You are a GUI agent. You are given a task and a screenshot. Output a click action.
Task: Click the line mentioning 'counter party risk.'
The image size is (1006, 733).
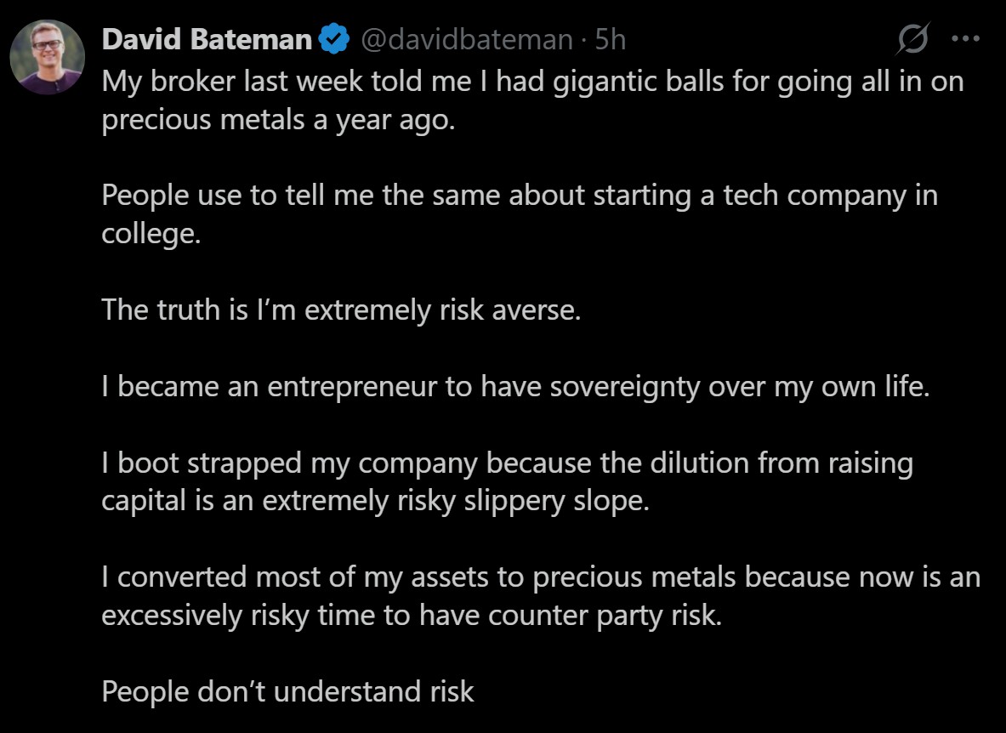pos(411,616)
